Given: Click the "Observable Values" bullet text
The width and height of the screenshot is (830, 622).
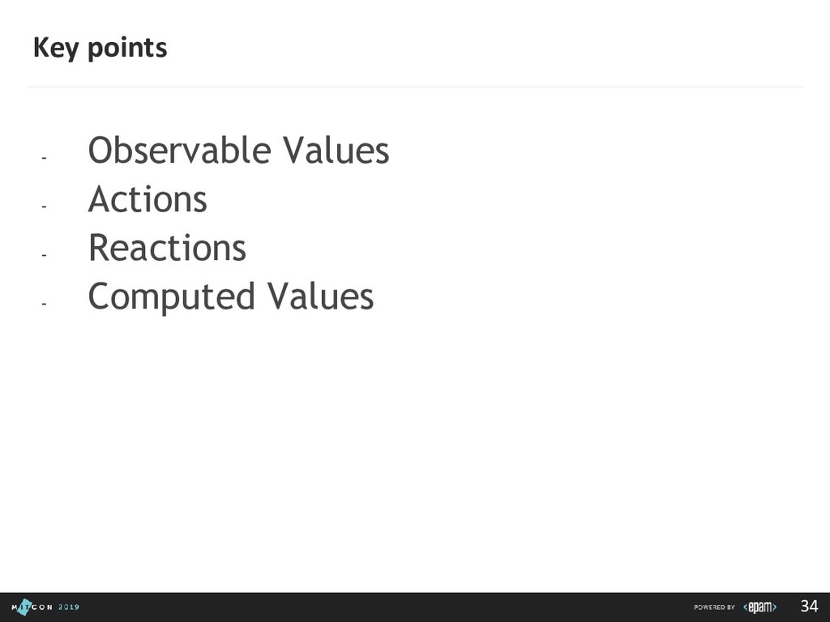Looking at the screenshot, I should pyautogui.click(x=238, y=151).
